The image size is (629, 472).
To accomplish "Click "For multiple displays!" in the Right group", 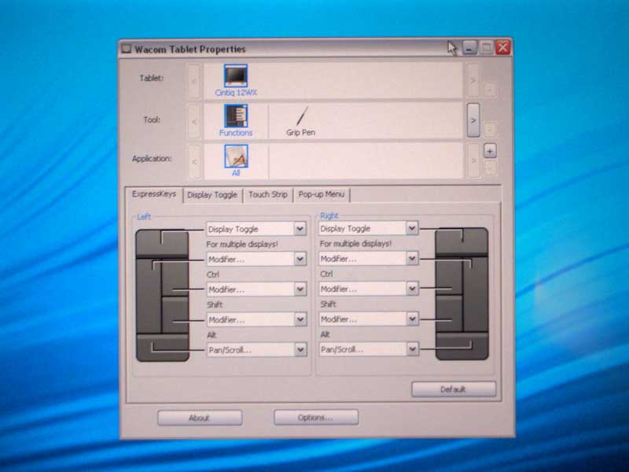I will 355,244.
